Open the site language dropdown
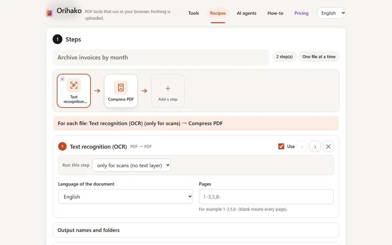Viewport: 392px width, 245px height. pyautogui.click(x=331, y=13)
